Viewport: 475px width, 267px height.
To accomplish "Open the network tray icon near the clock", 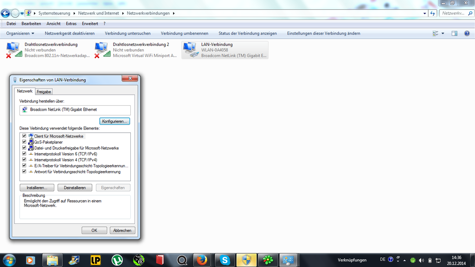I will tap(438, 260).
